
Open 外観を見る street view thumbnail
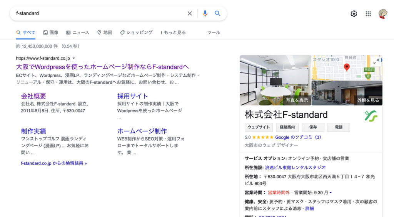(347, 93)
